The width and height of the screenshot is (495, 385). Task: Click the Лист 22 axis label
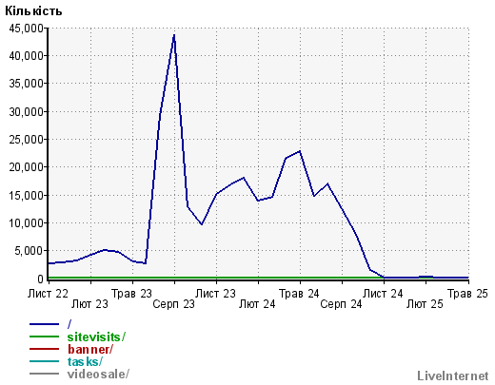click(x=48, y=294)
